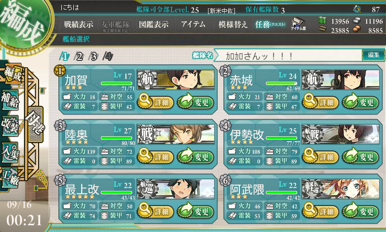Open the 図鑑表示 menu item
Screen dimensions: 386x232
(x=153, y=24)
